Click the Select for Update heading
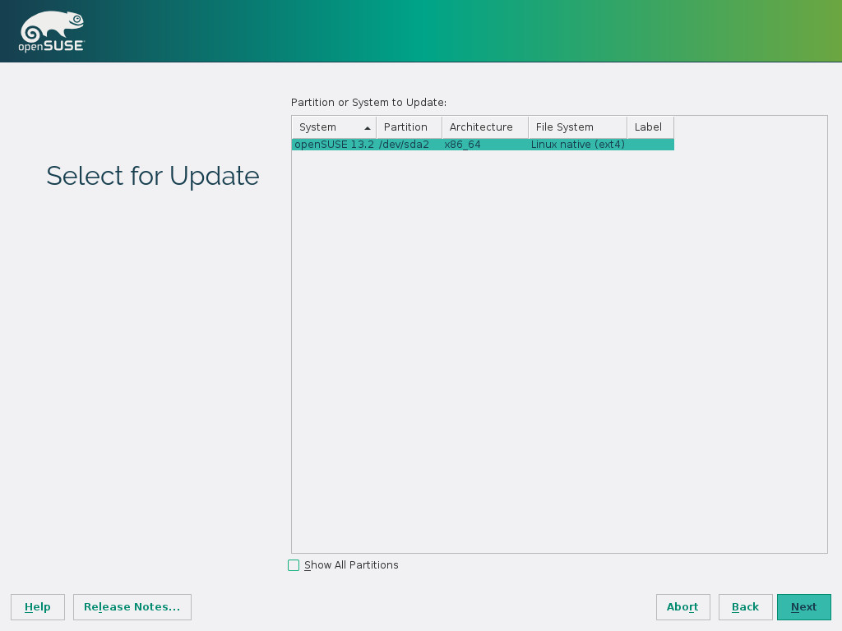This screenshot has height=631, width=842. [153, 176]
